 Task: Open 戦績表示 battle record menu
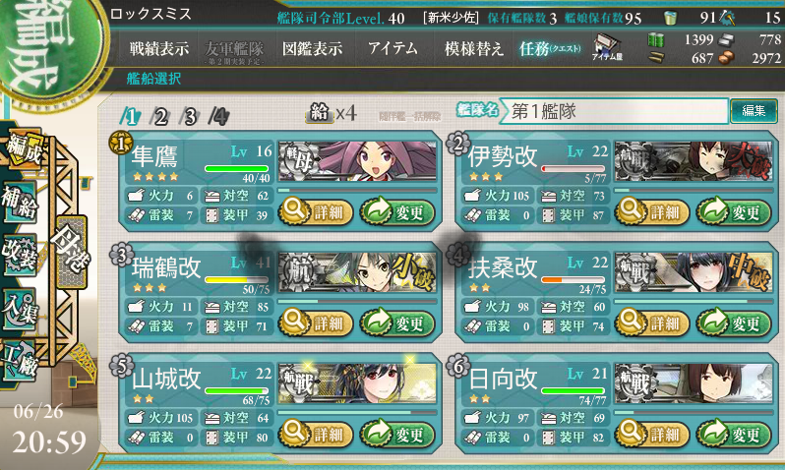click(x=159, y=48)
